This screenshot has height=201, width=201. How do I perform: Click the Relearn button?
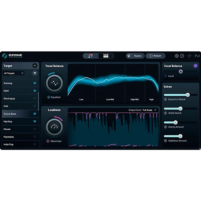[155, 56]
